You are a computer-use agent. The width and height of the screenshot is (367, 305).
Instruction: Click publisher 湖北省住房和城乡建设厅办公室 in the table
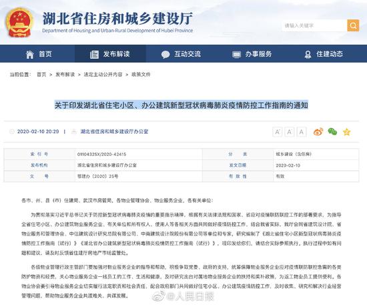tap(107, 165)
